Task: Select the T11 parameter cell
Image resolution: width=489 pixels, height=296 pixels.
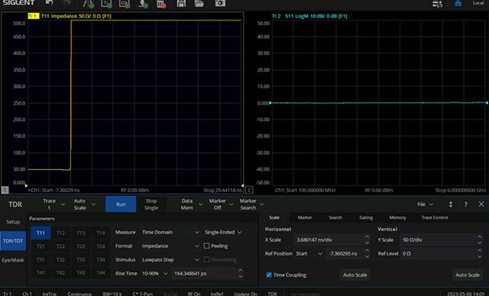Action: [x=41, y=233]
